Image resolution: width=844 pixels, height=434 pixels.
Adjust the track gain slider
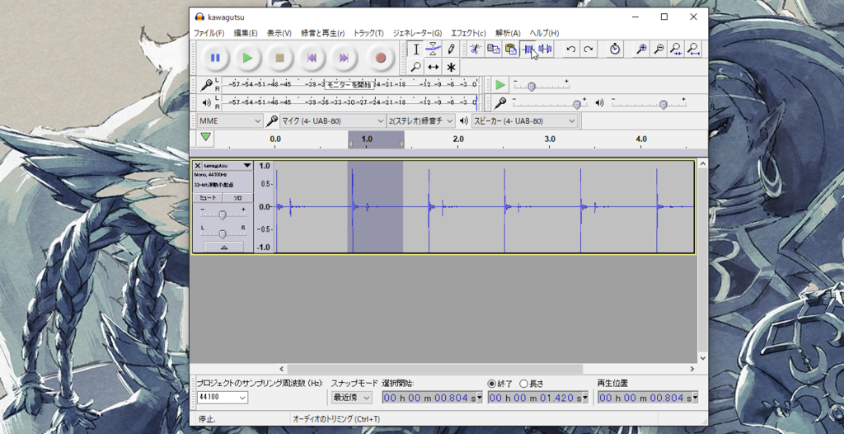coord(223,215)
